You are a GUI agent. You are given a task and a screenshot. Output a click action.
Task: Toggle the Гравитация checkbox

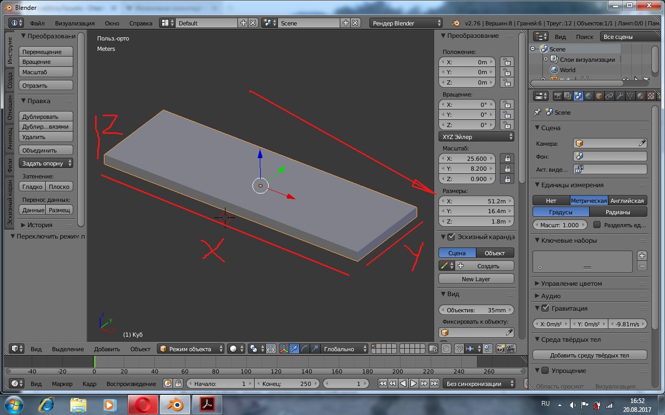coord(545,308)
